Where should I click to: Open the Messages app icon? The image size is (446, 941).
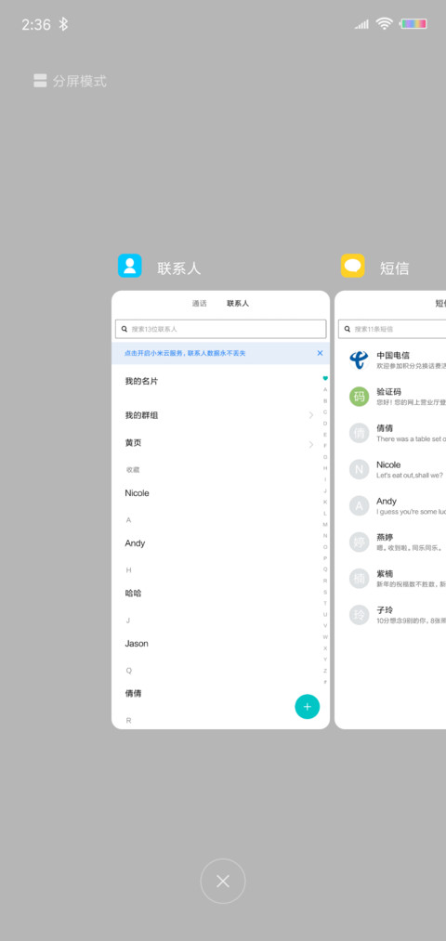[x=353, y=266]
